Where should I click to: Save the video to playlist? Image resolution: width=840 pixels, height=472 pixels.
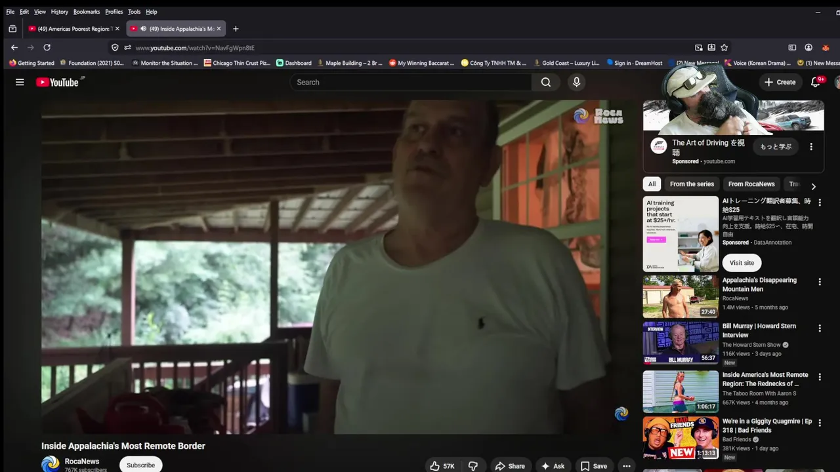594,466
